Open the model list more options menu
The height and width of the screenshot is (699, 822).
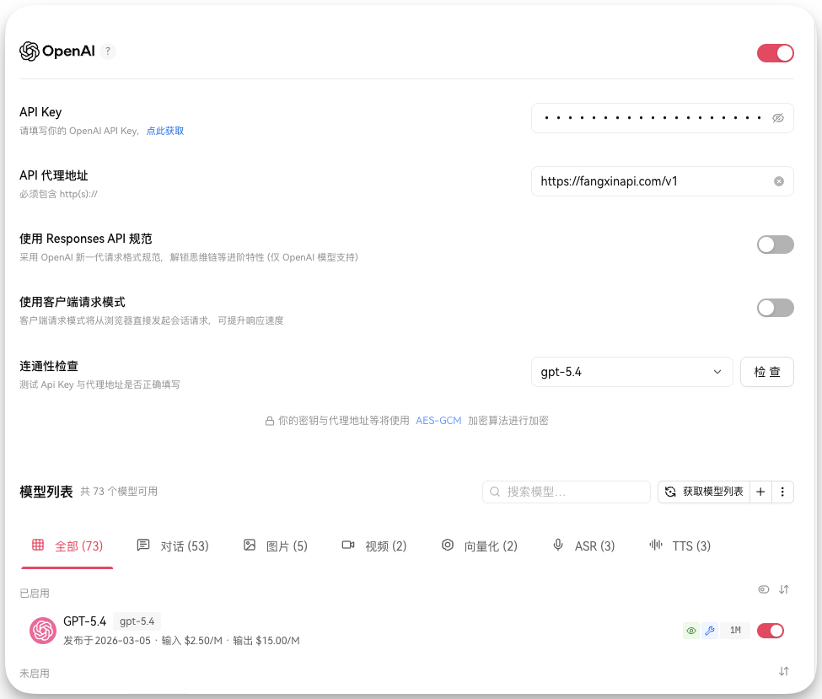click(782, 492)
